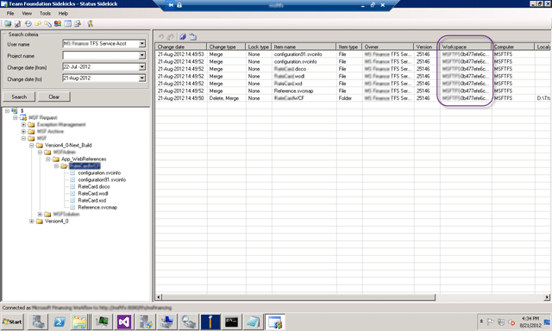Click the 'Delete, Merge' cell in the grid
Viewport: 552px width, 331px height.
224,98
